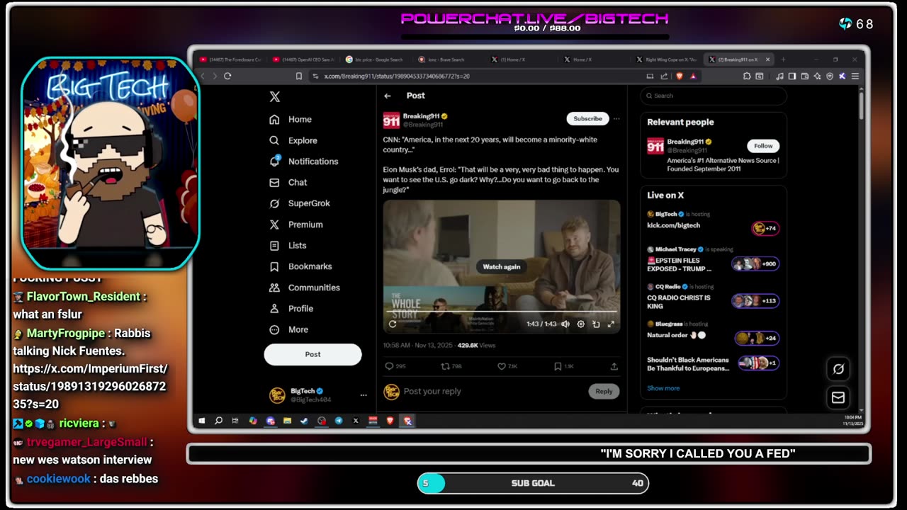The image size is (907, 510).
Task: Subscribe to Breaking911
Action: pos(587,119)
